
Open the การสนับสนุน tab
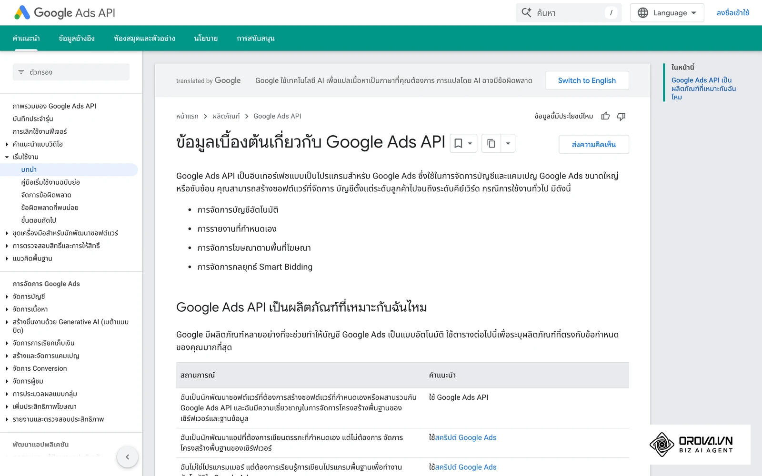[x=256, y=38]
